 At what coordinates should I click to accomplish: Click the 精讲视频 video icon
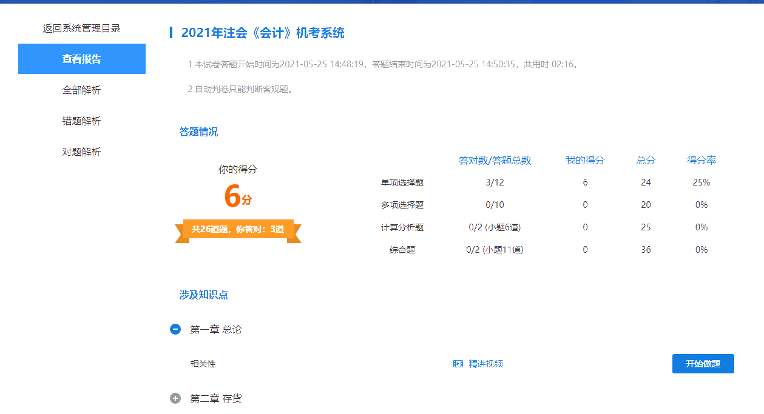pos(459,364)
